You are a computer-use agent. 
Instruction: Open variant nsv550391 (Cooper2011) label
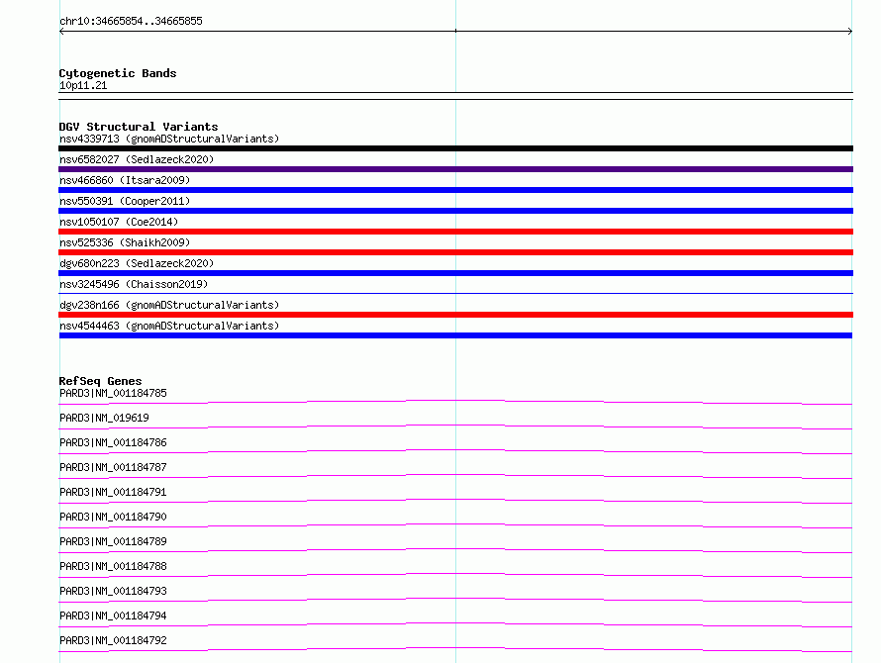(x=125, y=201)
